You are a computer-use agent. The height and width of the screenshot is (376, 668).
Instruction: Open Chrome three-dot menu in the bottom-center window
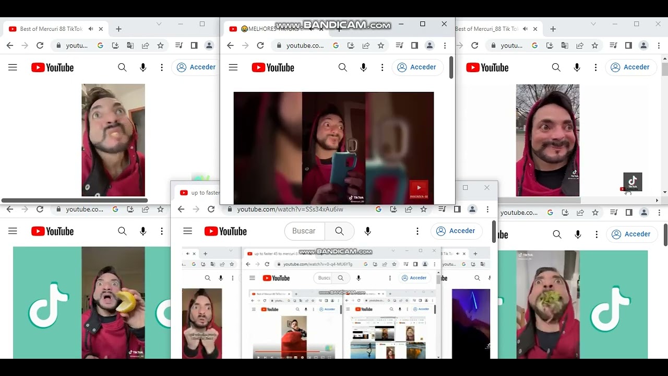click(487, 209)
